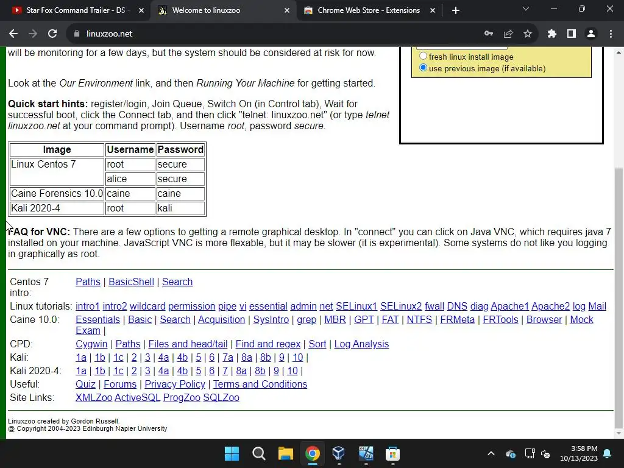Open the BasicShell Centos intro link

coord(132,282)
